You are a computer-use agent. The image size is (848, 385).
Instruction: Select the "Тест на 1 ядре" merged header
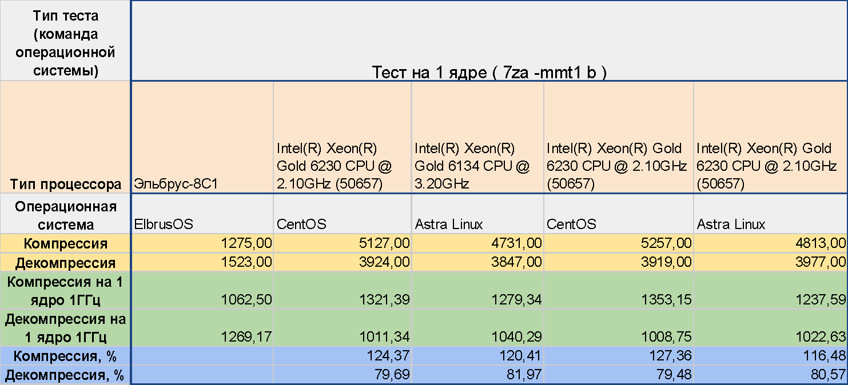click(489, 72)
